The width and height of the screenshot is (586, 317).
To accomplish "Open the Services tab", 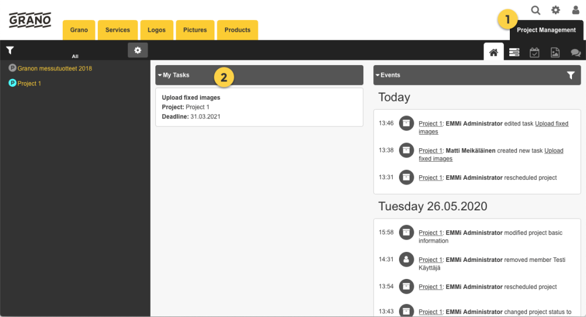I will (x=118, y=30).
